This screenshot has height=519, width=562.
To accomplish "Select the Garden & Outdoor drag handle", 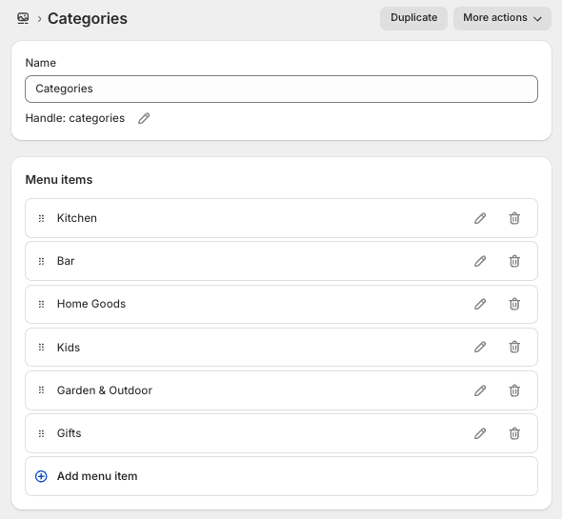I will point(41,390).
